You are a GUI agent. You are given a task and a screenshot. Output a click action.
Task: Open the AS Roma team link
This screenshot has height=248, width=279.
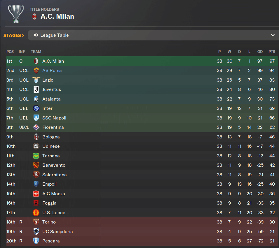coord(52,71)
